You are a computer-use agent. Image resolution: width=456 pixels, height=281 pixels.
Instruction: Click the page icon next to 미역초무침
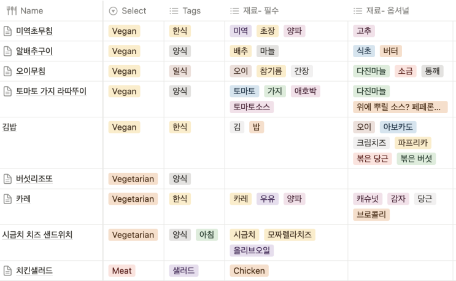point(7,31)
